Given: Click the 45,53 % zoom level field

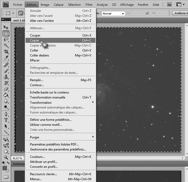Looking at the screenshot, I should pyautogui.click(x=17, y=158).
